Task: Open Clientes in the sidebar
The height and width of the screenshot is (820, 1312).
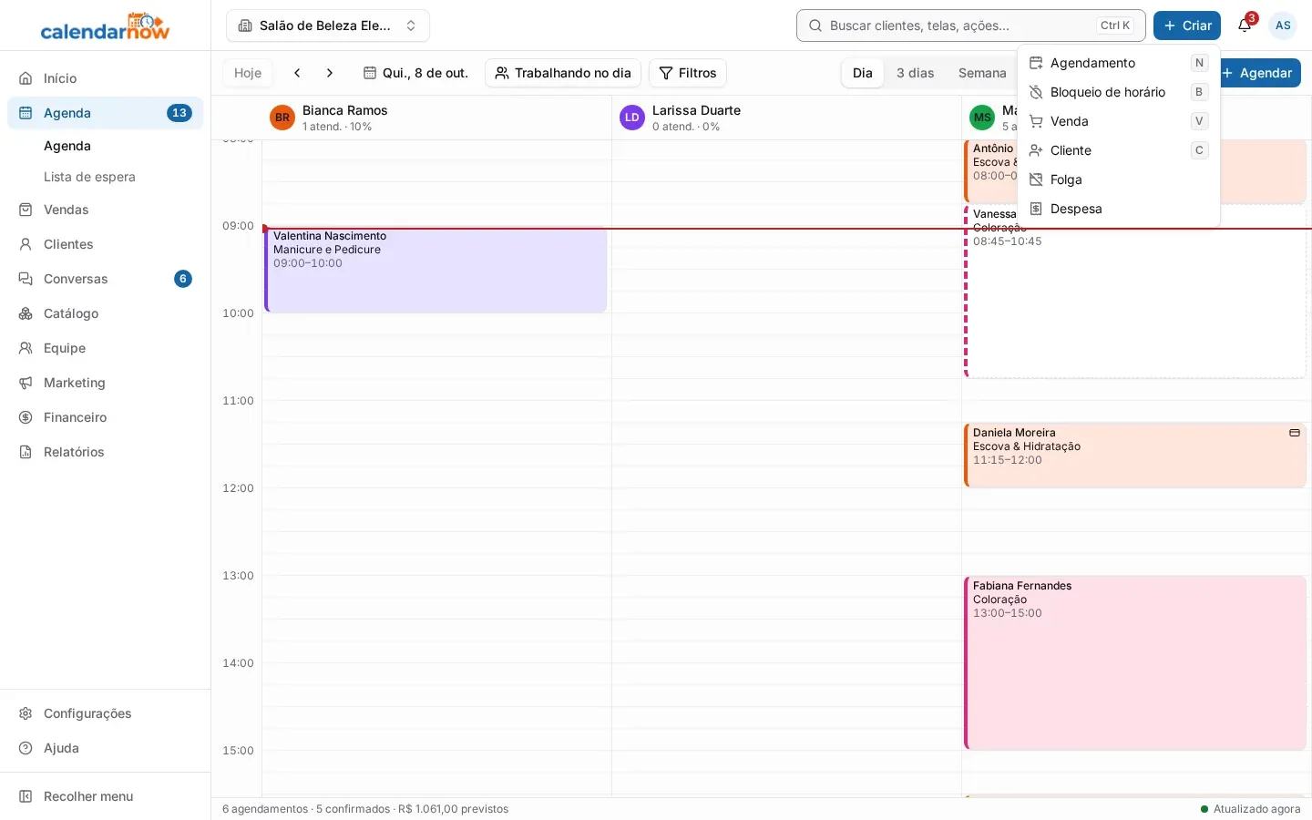Action: pos(106,244)
